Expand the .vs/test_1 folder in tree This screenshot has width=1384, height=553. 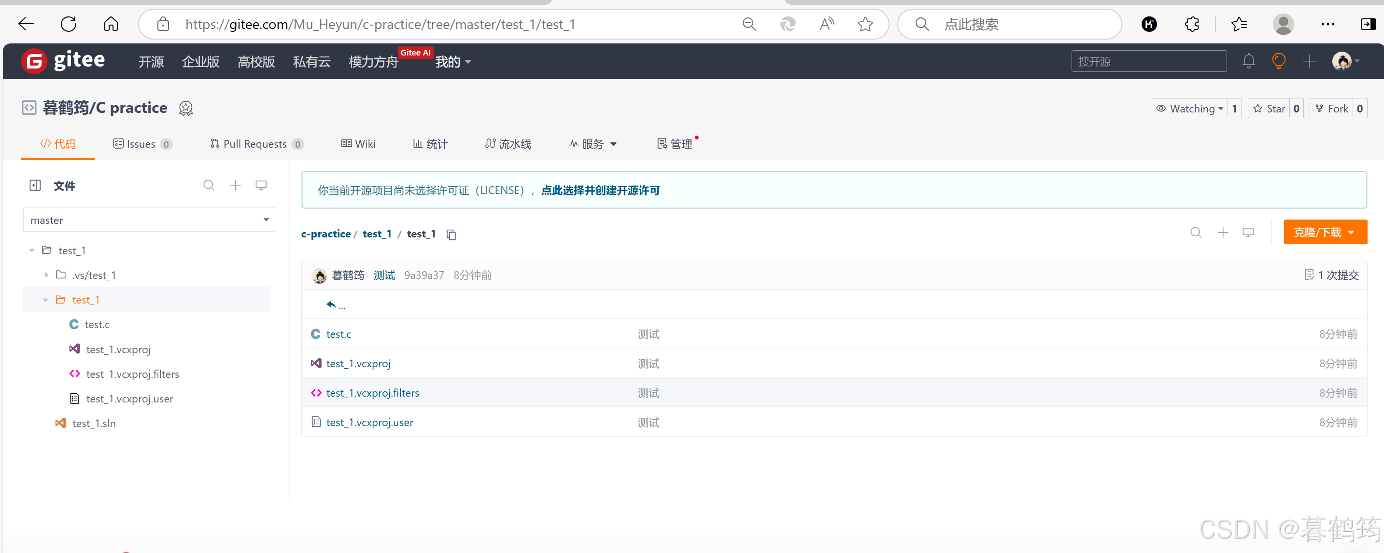click(46, 275)
